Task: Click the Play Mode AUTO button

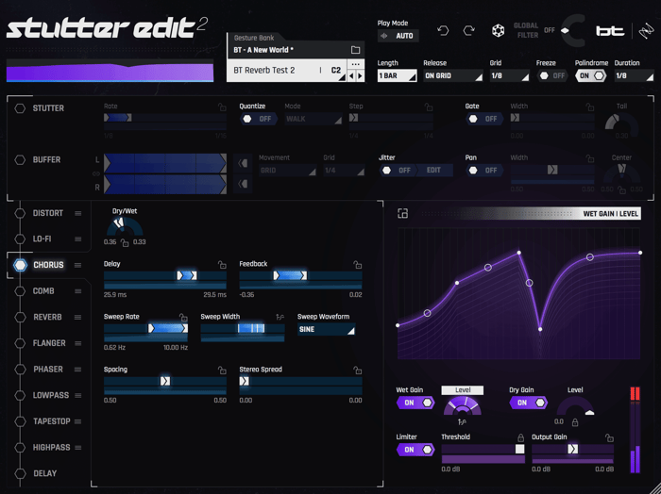Action: point(398,36)
